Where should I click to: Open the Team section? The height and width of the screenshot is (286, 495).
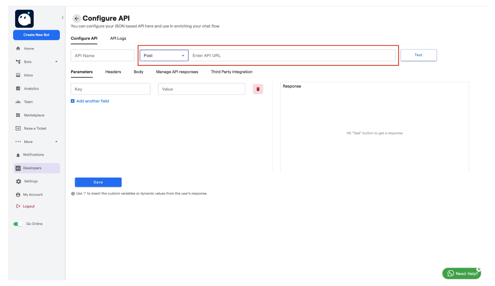[x=28, y=102]
